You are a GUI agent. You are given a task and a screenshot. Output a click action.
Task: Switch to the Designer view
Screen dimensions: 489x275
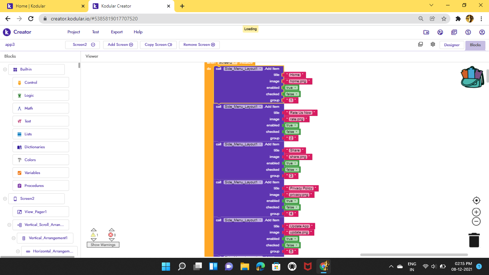pos(452,45)
